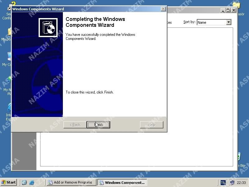Close the Windows Components Wizard dialog
This screenshot has width=249, height=187.
click(x=163, y=9)
